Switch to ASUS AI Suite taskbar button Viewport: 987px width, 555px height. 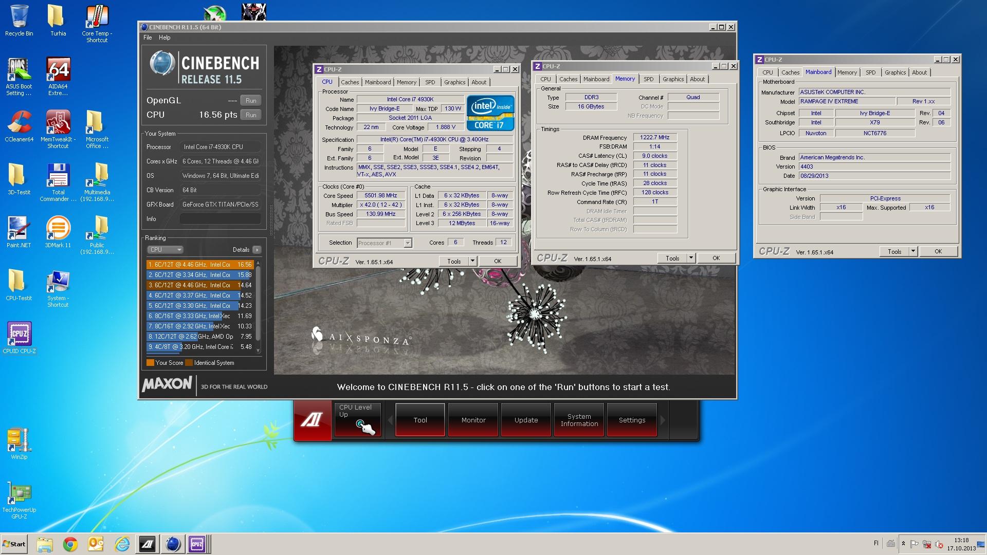point(148,544)
